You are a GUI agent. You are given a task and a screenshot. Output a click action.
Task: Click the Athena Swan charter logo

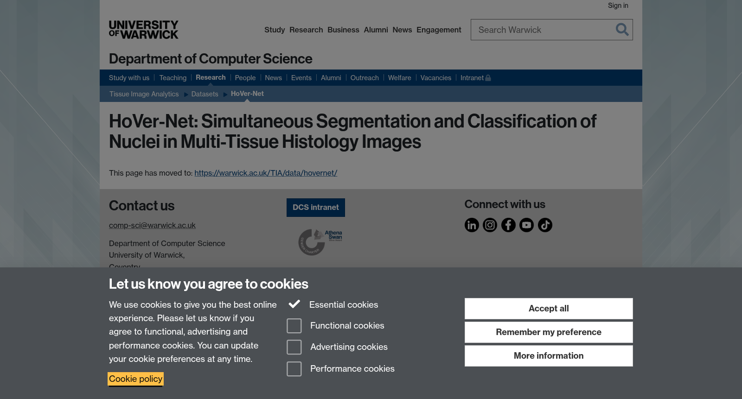(x=320, y=242)
